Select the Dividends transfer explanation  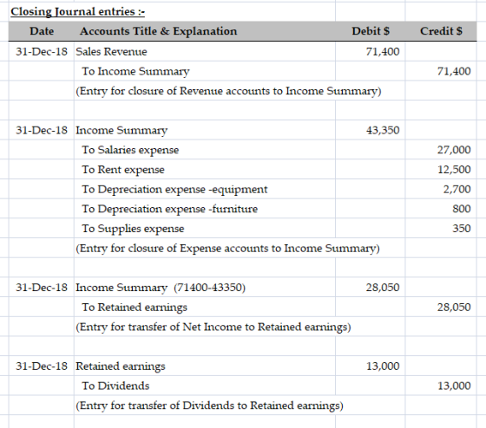(209, 405)
